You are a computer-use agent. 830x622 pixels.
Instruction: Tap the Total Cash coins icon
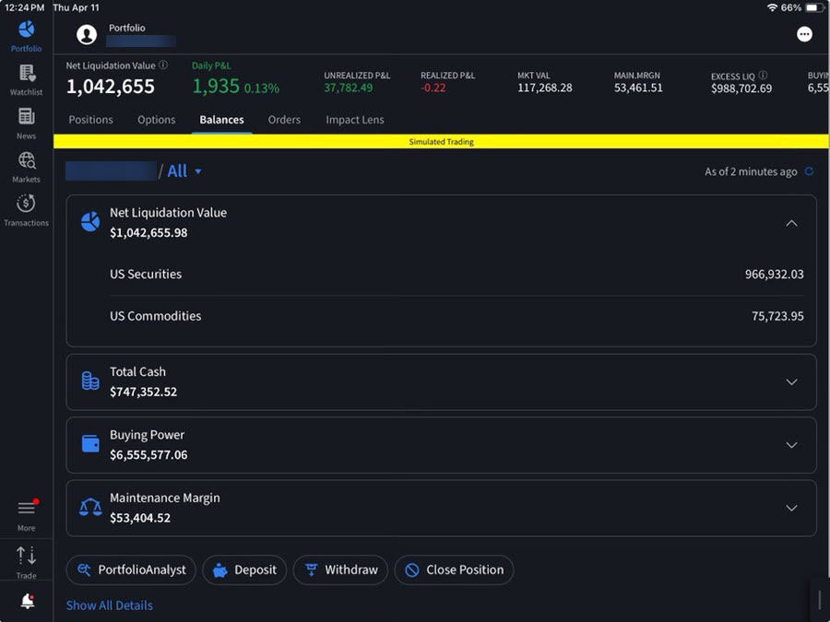[x=90, y=381]
